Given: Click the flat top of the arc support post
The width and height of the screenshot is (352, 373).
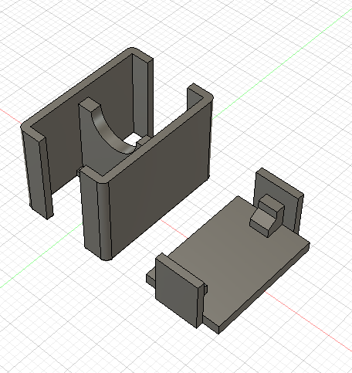Looking at the screenshot, I should 89,103.
